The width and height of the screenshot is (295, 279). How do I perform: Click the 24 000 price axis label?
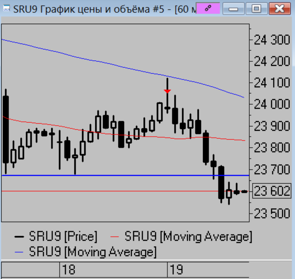tap(272, 104)
